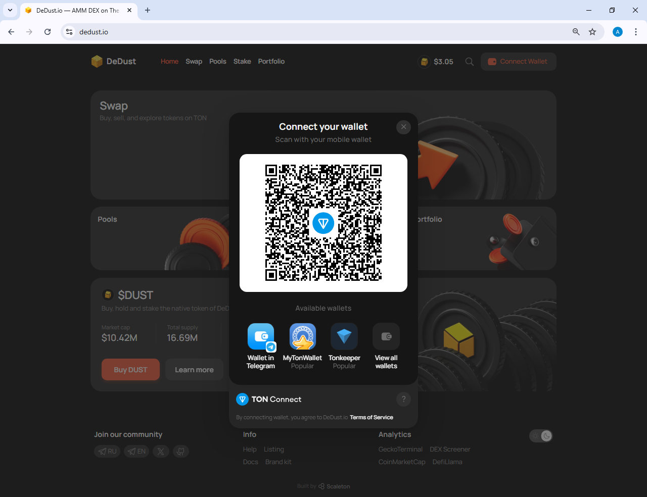Open the RU Telegram community

tap(107, 451)
